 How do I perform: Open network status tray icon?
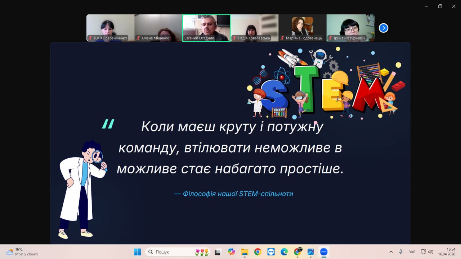point(423,252)
